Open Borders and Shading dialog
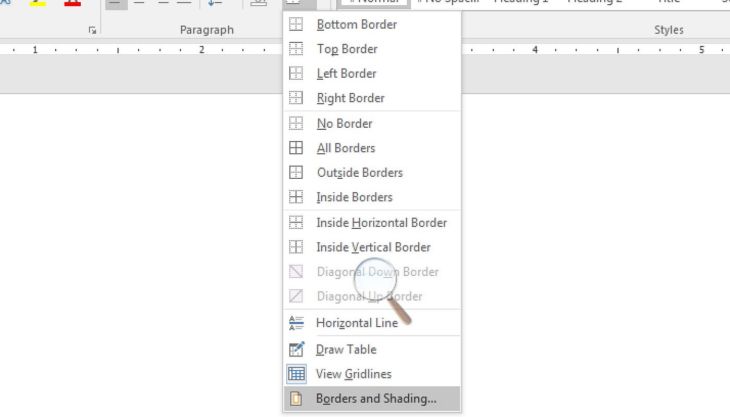730x417 pixels. (376, 398)
